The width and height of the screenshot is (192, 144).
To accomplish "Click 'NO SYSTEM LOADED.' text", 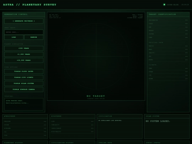I will (158, 121).
